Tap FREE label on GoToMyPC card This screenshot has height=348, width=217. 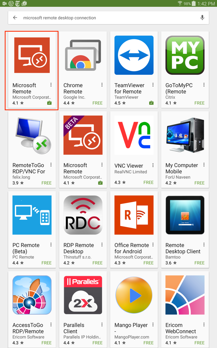[199, 103]
